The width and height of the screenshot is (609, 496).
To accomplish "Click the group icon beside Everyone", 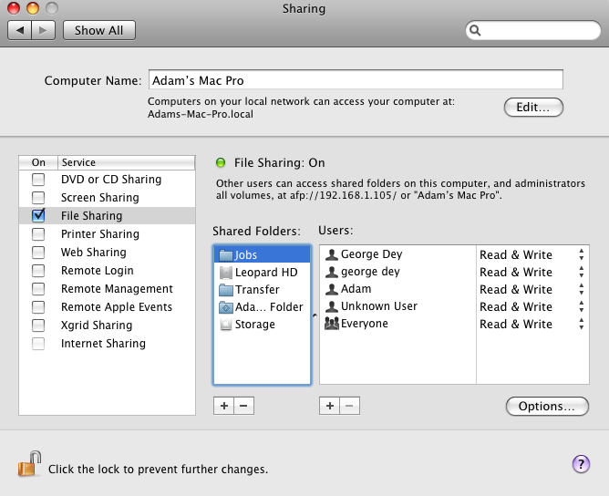I will coord(332,324).
